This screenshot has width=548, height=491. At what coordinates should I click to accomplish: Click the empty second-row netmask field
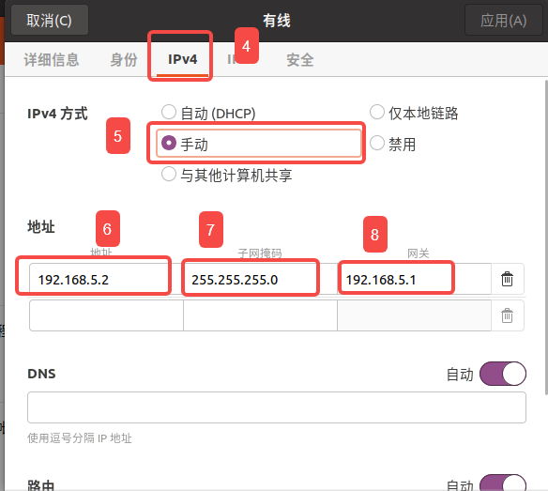click(260, 315)
